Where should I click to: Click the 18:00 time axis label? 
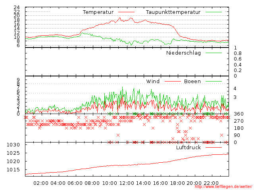[177, 183]
